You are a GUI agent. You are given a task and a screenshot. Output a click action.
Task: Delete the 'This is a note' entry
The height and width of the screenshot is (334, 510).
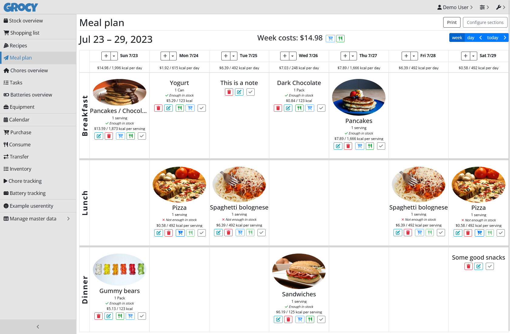pos(229,92)
